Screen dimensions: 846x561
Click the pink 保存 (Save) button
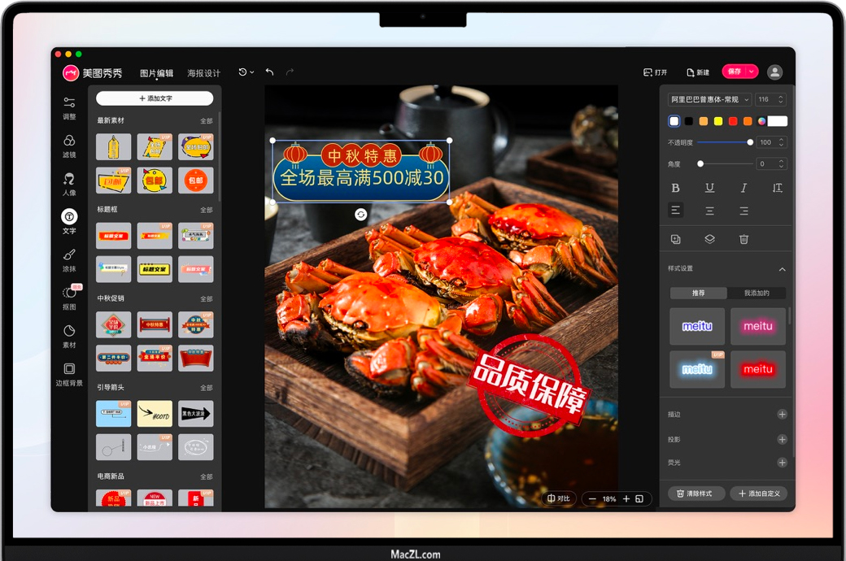click(x=735, y=72)
